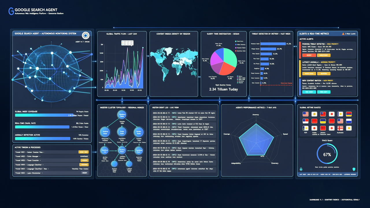Click the traffic flow chart legend box
The image size is (370, 208).
coord(127,43)
